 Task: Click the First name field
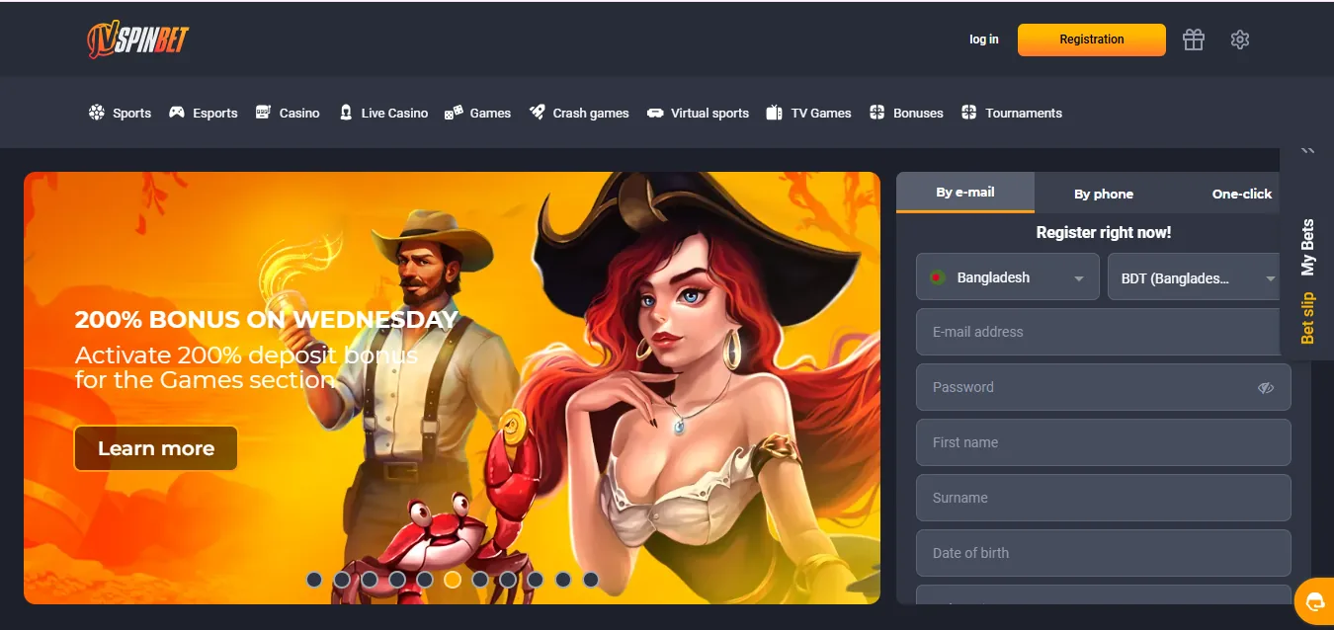coord(1104,442)
